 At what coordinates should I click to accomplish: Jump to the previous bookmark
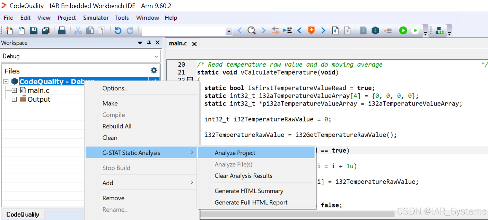pyautogui.click(x=299, y=31)
